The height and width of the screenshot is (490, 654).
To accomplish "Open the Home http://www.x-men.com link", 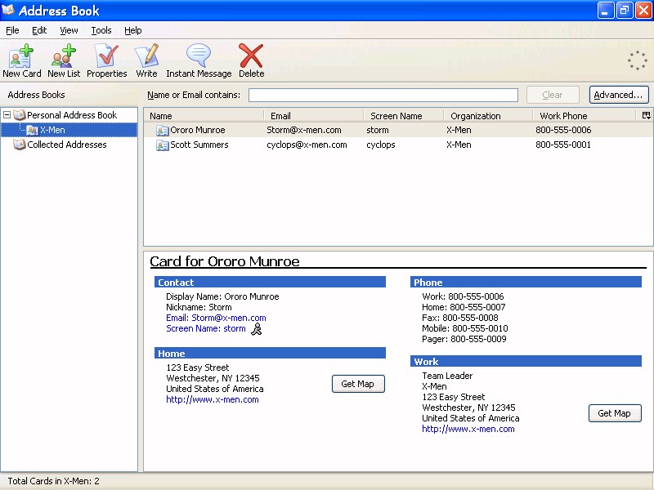I will click(x=213, y=399).
